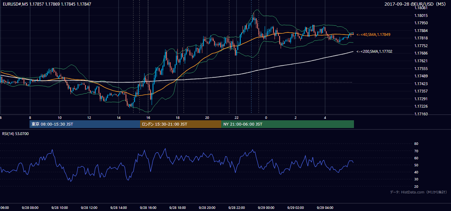Click the London session bar 15:30-21:00 JST
451x211 pixels.
click(181, 124)
